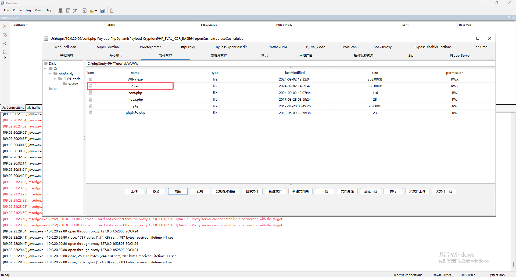This screenshot has width=516, height=277.
Task: Open Name Resolution (.COM) toolbar icon
Action: coord(75,10)
